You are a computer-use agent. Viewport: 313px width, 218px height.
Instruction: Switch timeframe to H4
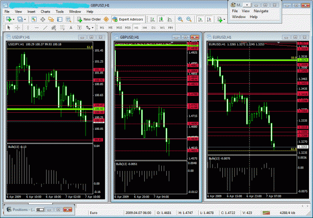[145, 28]
